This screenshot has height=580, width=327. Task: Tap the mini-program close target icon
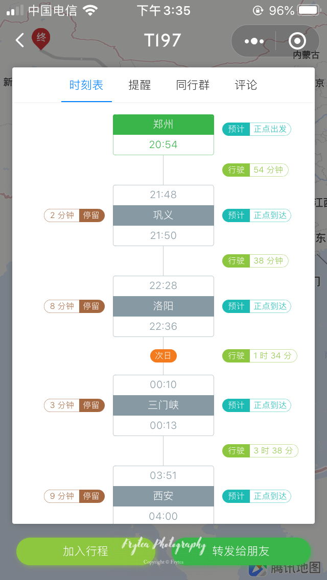pyautogui.click(x=297, y=41)
